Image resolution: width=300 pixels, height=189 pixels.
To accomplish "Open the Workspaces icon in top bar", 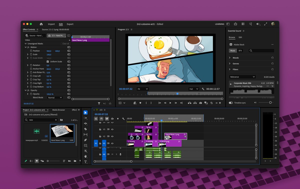I will pos(228,24).
